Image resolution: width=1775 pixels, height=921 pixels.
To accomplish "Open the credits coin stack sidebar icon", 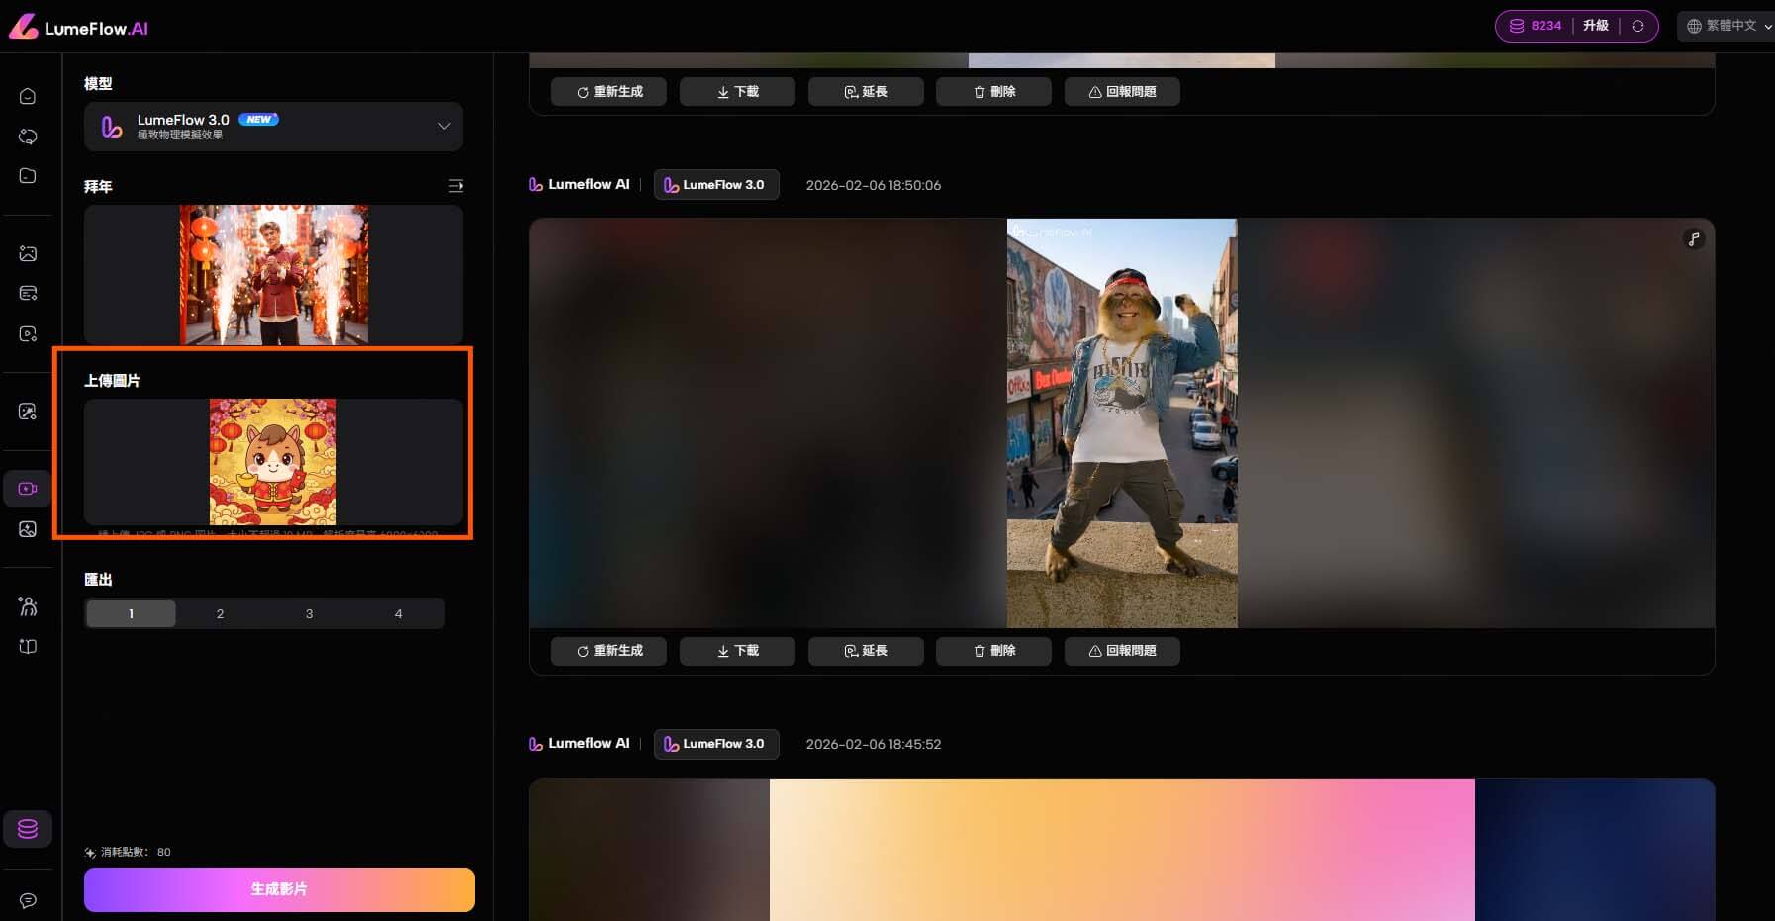I will coord(28,829).
